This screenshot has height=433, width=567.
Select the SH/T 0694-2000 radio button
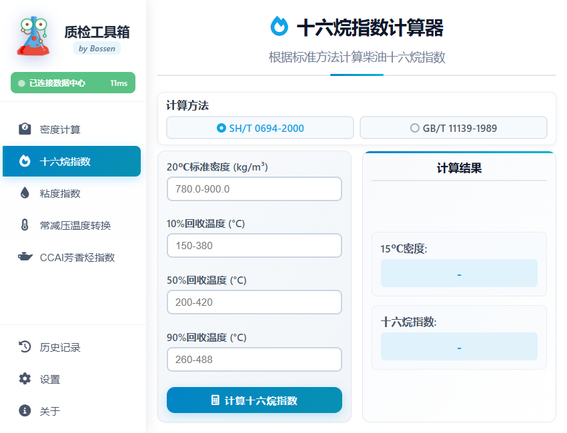pyautogui.click(x=260, y=128)
